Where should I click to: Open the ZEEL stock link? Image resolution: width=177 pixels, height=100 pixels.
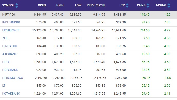click(6, 38)
